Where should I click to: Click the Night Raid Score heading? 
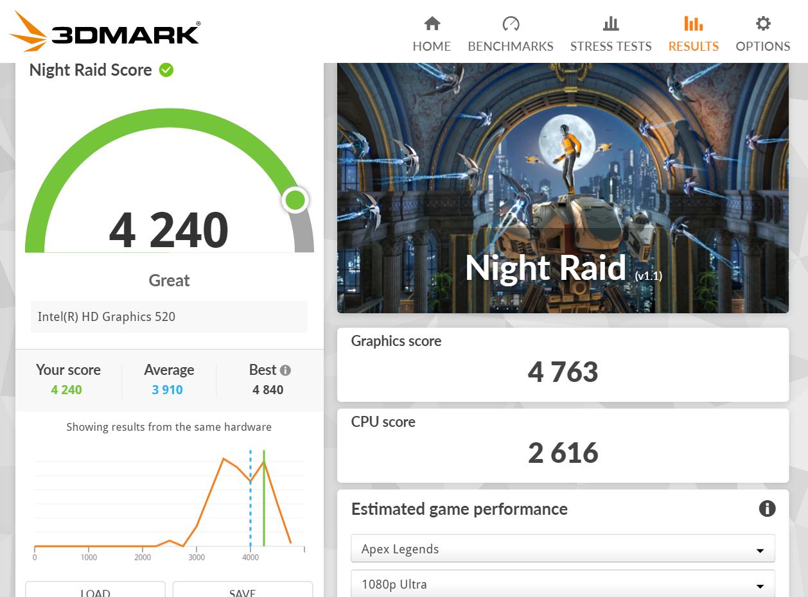coord(91,70)
